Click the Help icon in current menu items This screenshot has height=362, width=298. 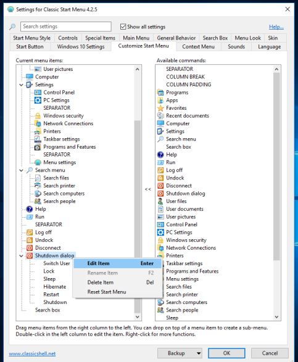point(30,209)
